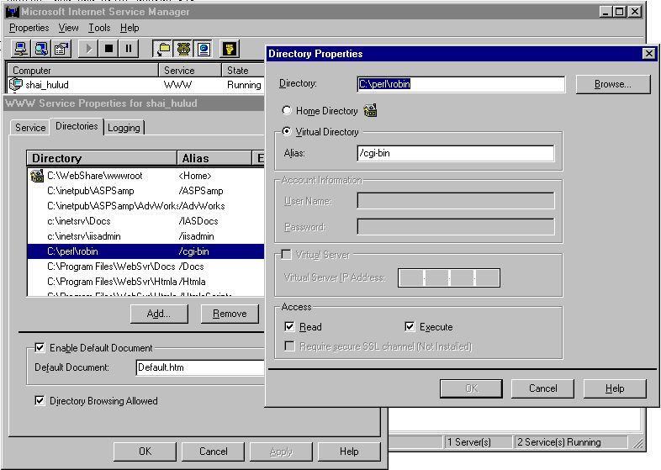Select the c:\inetsrv\iisadmin directory row
The height and width of the screenshot is (470, 661).
[x=145, y=236]
